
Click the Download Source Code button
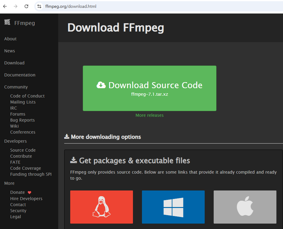(x=149, y=88)
